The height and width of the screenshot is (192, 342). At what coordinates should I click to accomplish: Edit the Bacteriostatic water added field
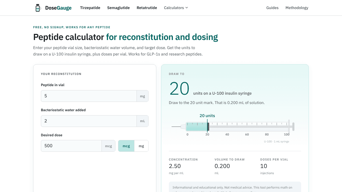tap(89, 121)
